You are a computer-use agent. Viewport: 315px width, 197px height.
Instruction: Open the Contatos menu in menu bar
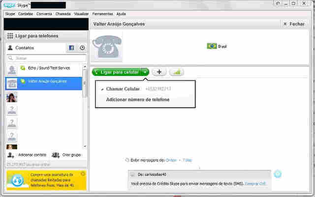[26, 14]
